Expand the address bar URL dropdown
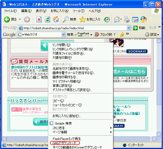This screenshot has width=163, height=149. [129, 28]
